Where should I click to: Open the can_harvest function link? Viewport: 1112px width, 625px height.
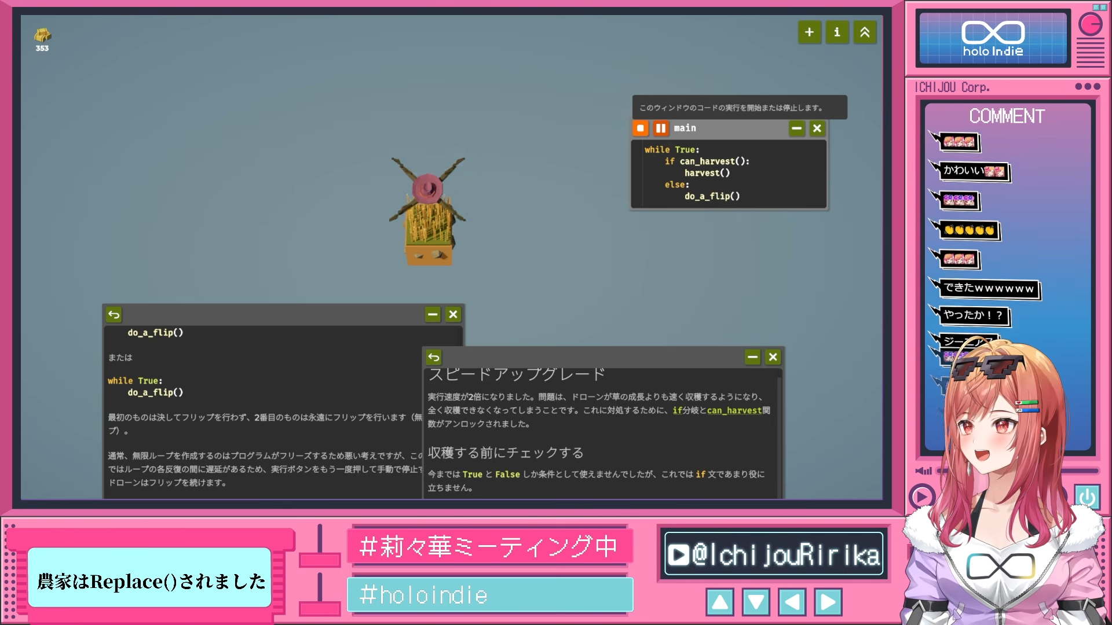coord(734,411)
